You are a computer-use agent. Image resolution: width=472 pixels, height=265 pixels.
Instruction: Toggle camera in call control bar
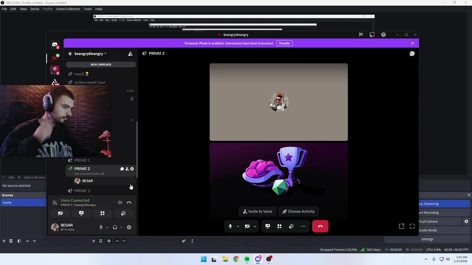click(247, 226)
